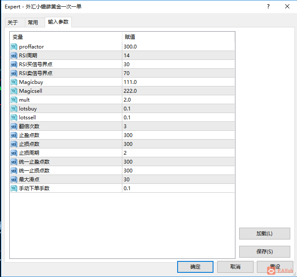Viewport: 297px width, 277px height.
Task: Select the 止损周期 value field
Action: click(178, 153)
